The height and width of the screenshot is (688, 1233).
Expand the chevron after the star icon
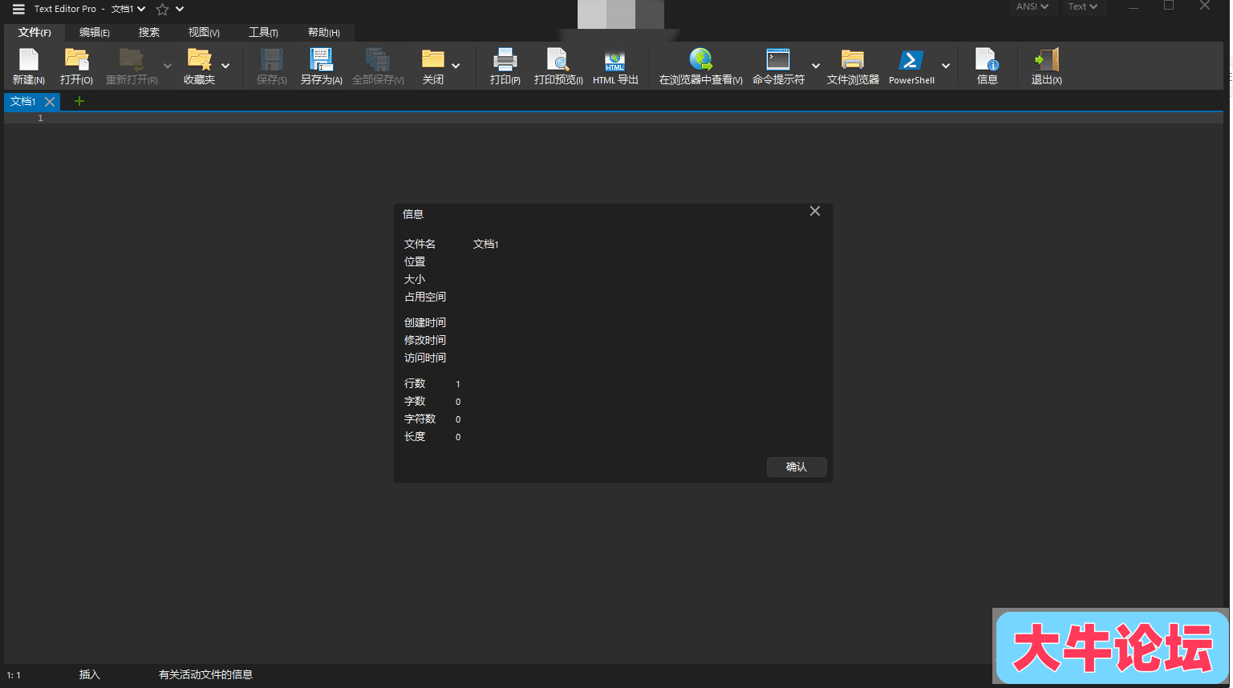pos(180,9)
